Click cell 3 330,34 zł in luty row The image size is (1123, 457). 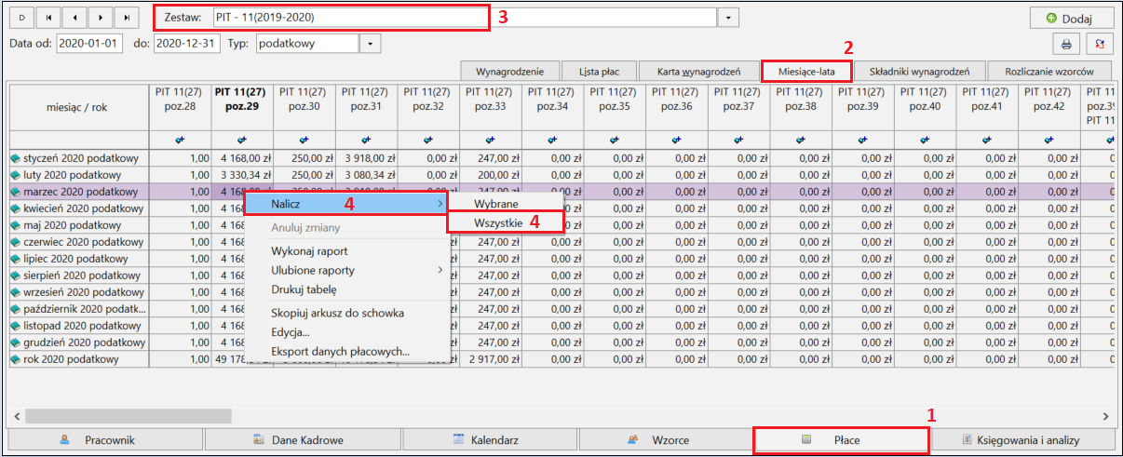pos(242,175)
